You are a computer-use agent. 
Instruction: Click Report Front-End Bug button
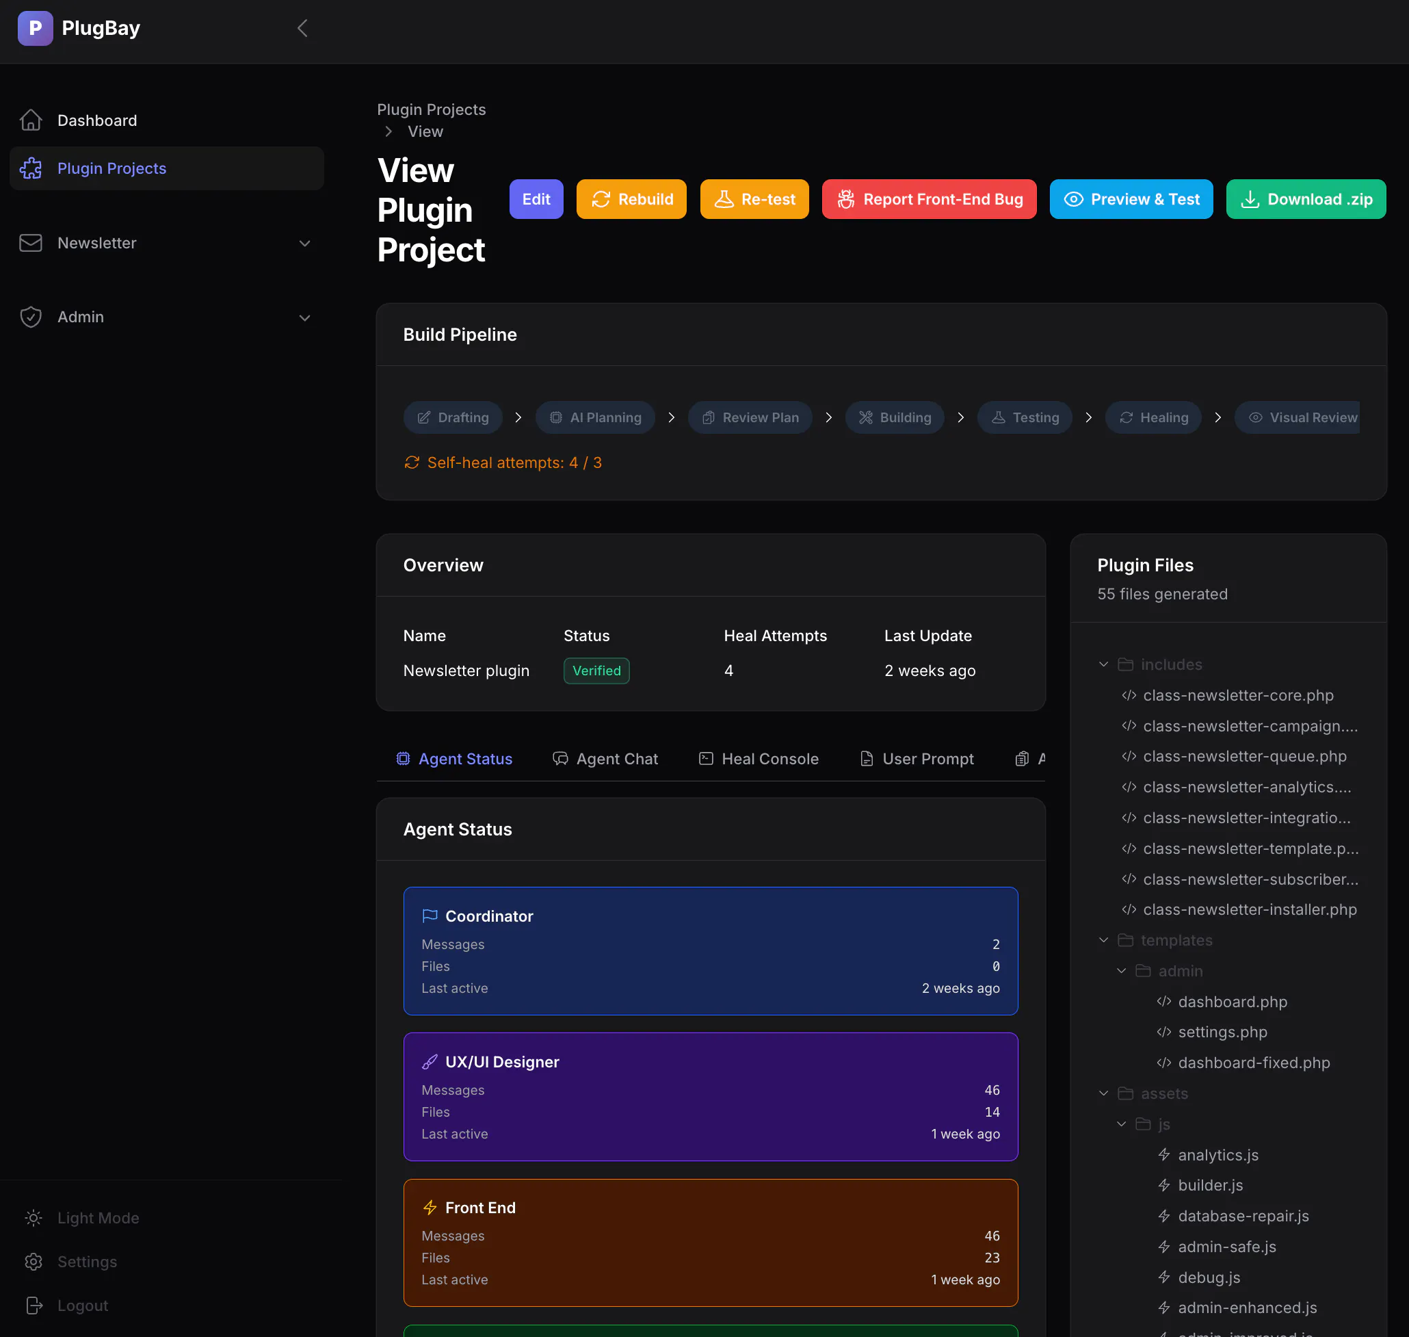tap(928, 199)
